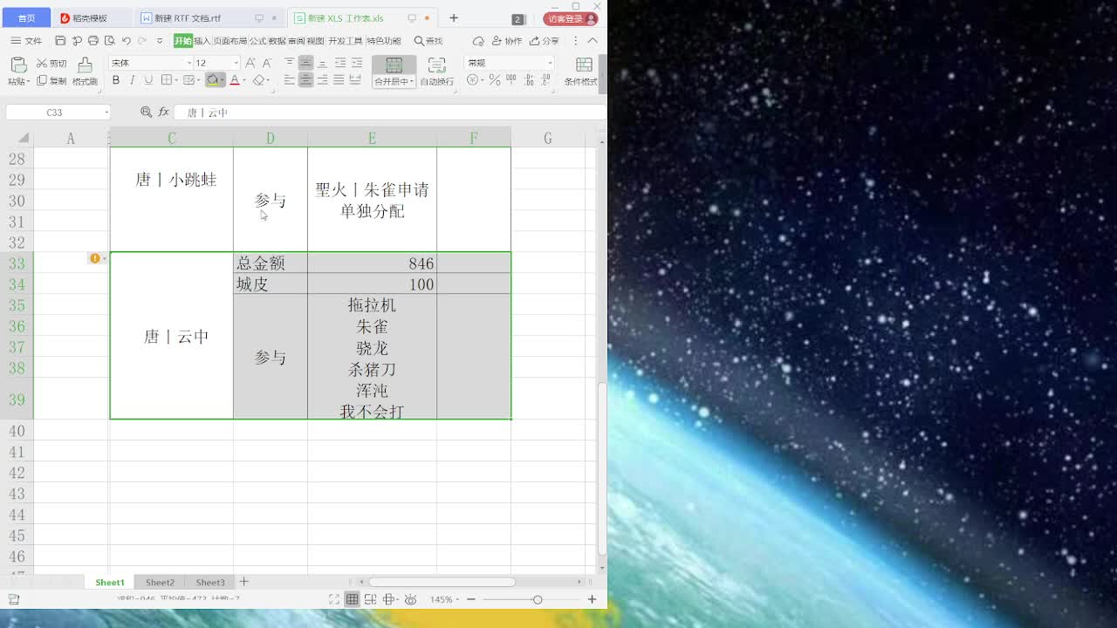This screenshot has height=628, width=1117.
Task: Switch to the Formulas (公式) tab
Action: [x=257, y=41]
